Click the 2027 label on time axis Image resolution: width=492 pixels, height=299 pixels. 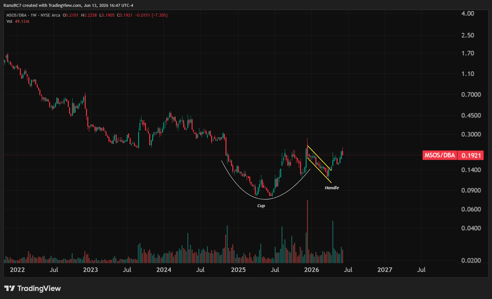coord(385,270)
